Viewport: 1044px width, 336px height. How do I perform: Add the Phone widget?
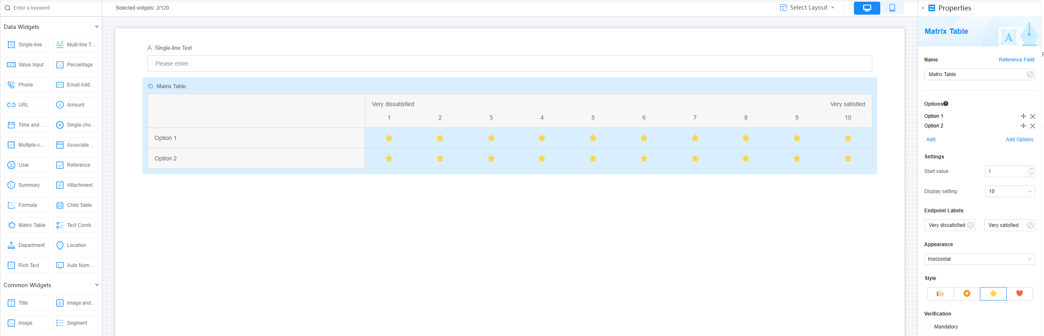(x=27, y=85)
